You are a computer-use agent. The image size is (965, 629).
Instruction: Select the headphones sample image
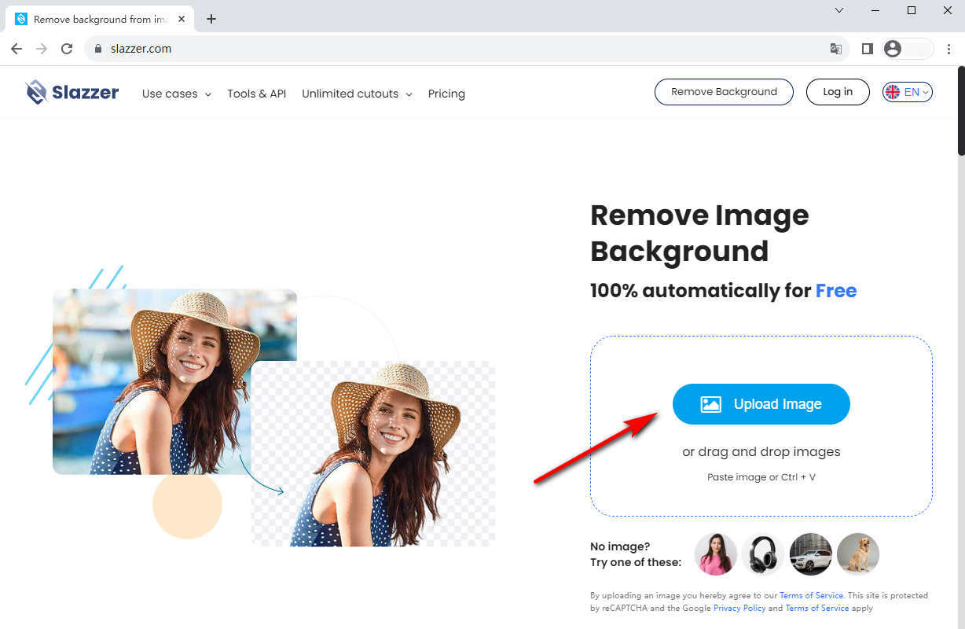pyautogui.click(x=762, y=554)
